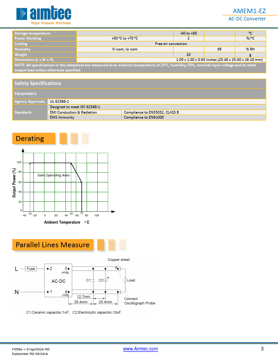Click the orange square beside Derating heading
278x360 pixels.
tap(63, 138)
